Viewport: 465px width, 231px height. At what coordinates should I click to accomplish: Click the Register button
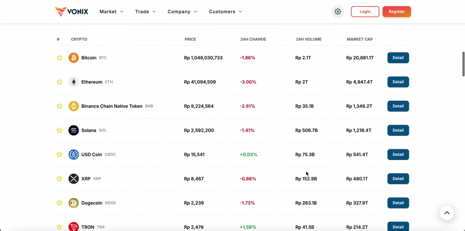(397, 12)
